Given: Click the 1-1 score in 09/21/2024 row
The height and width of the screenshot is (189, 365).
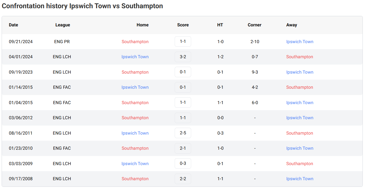Looking at the screenshot, I should (183, 41).
